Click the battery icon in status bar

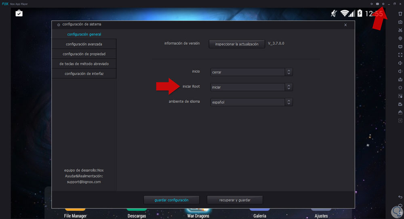360,13
